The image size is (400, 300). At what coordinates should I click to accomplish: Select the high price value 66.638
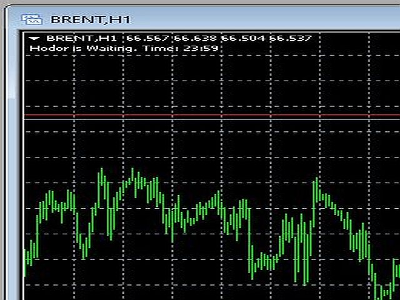195,39
